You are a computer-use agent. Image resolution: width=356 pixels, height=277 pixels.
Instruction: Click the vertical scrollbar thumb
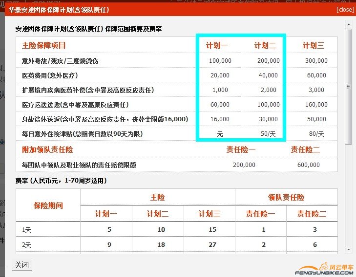349,87
